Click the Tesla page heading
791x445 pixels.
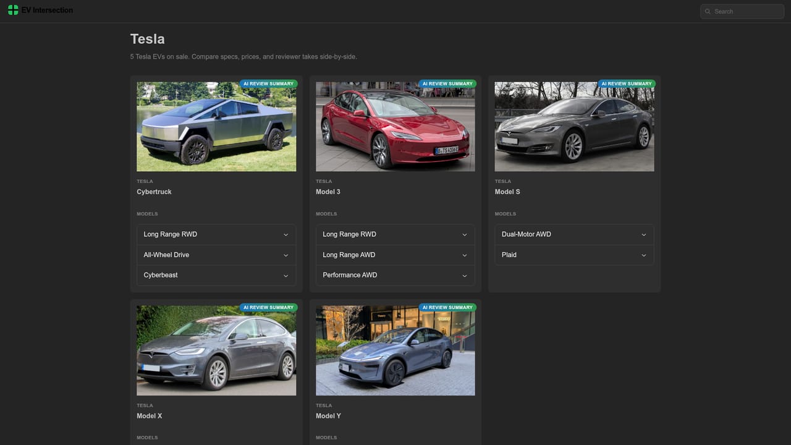pos(148,39)
